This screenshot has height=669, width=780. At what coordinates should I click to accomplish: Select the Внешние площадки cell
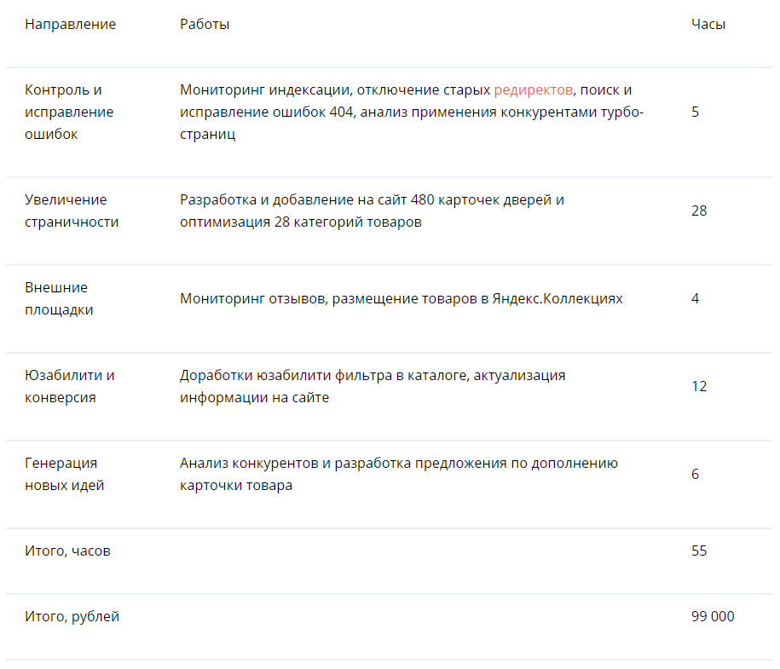tap(59, 298)
